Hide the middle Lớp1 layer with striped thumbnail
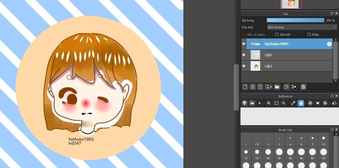 tap(244, 55)
